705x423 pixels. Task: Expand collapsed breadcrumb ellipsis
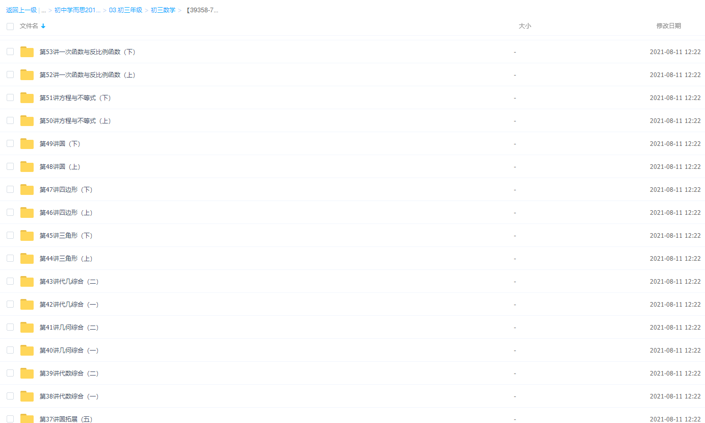tap(43, 10)
